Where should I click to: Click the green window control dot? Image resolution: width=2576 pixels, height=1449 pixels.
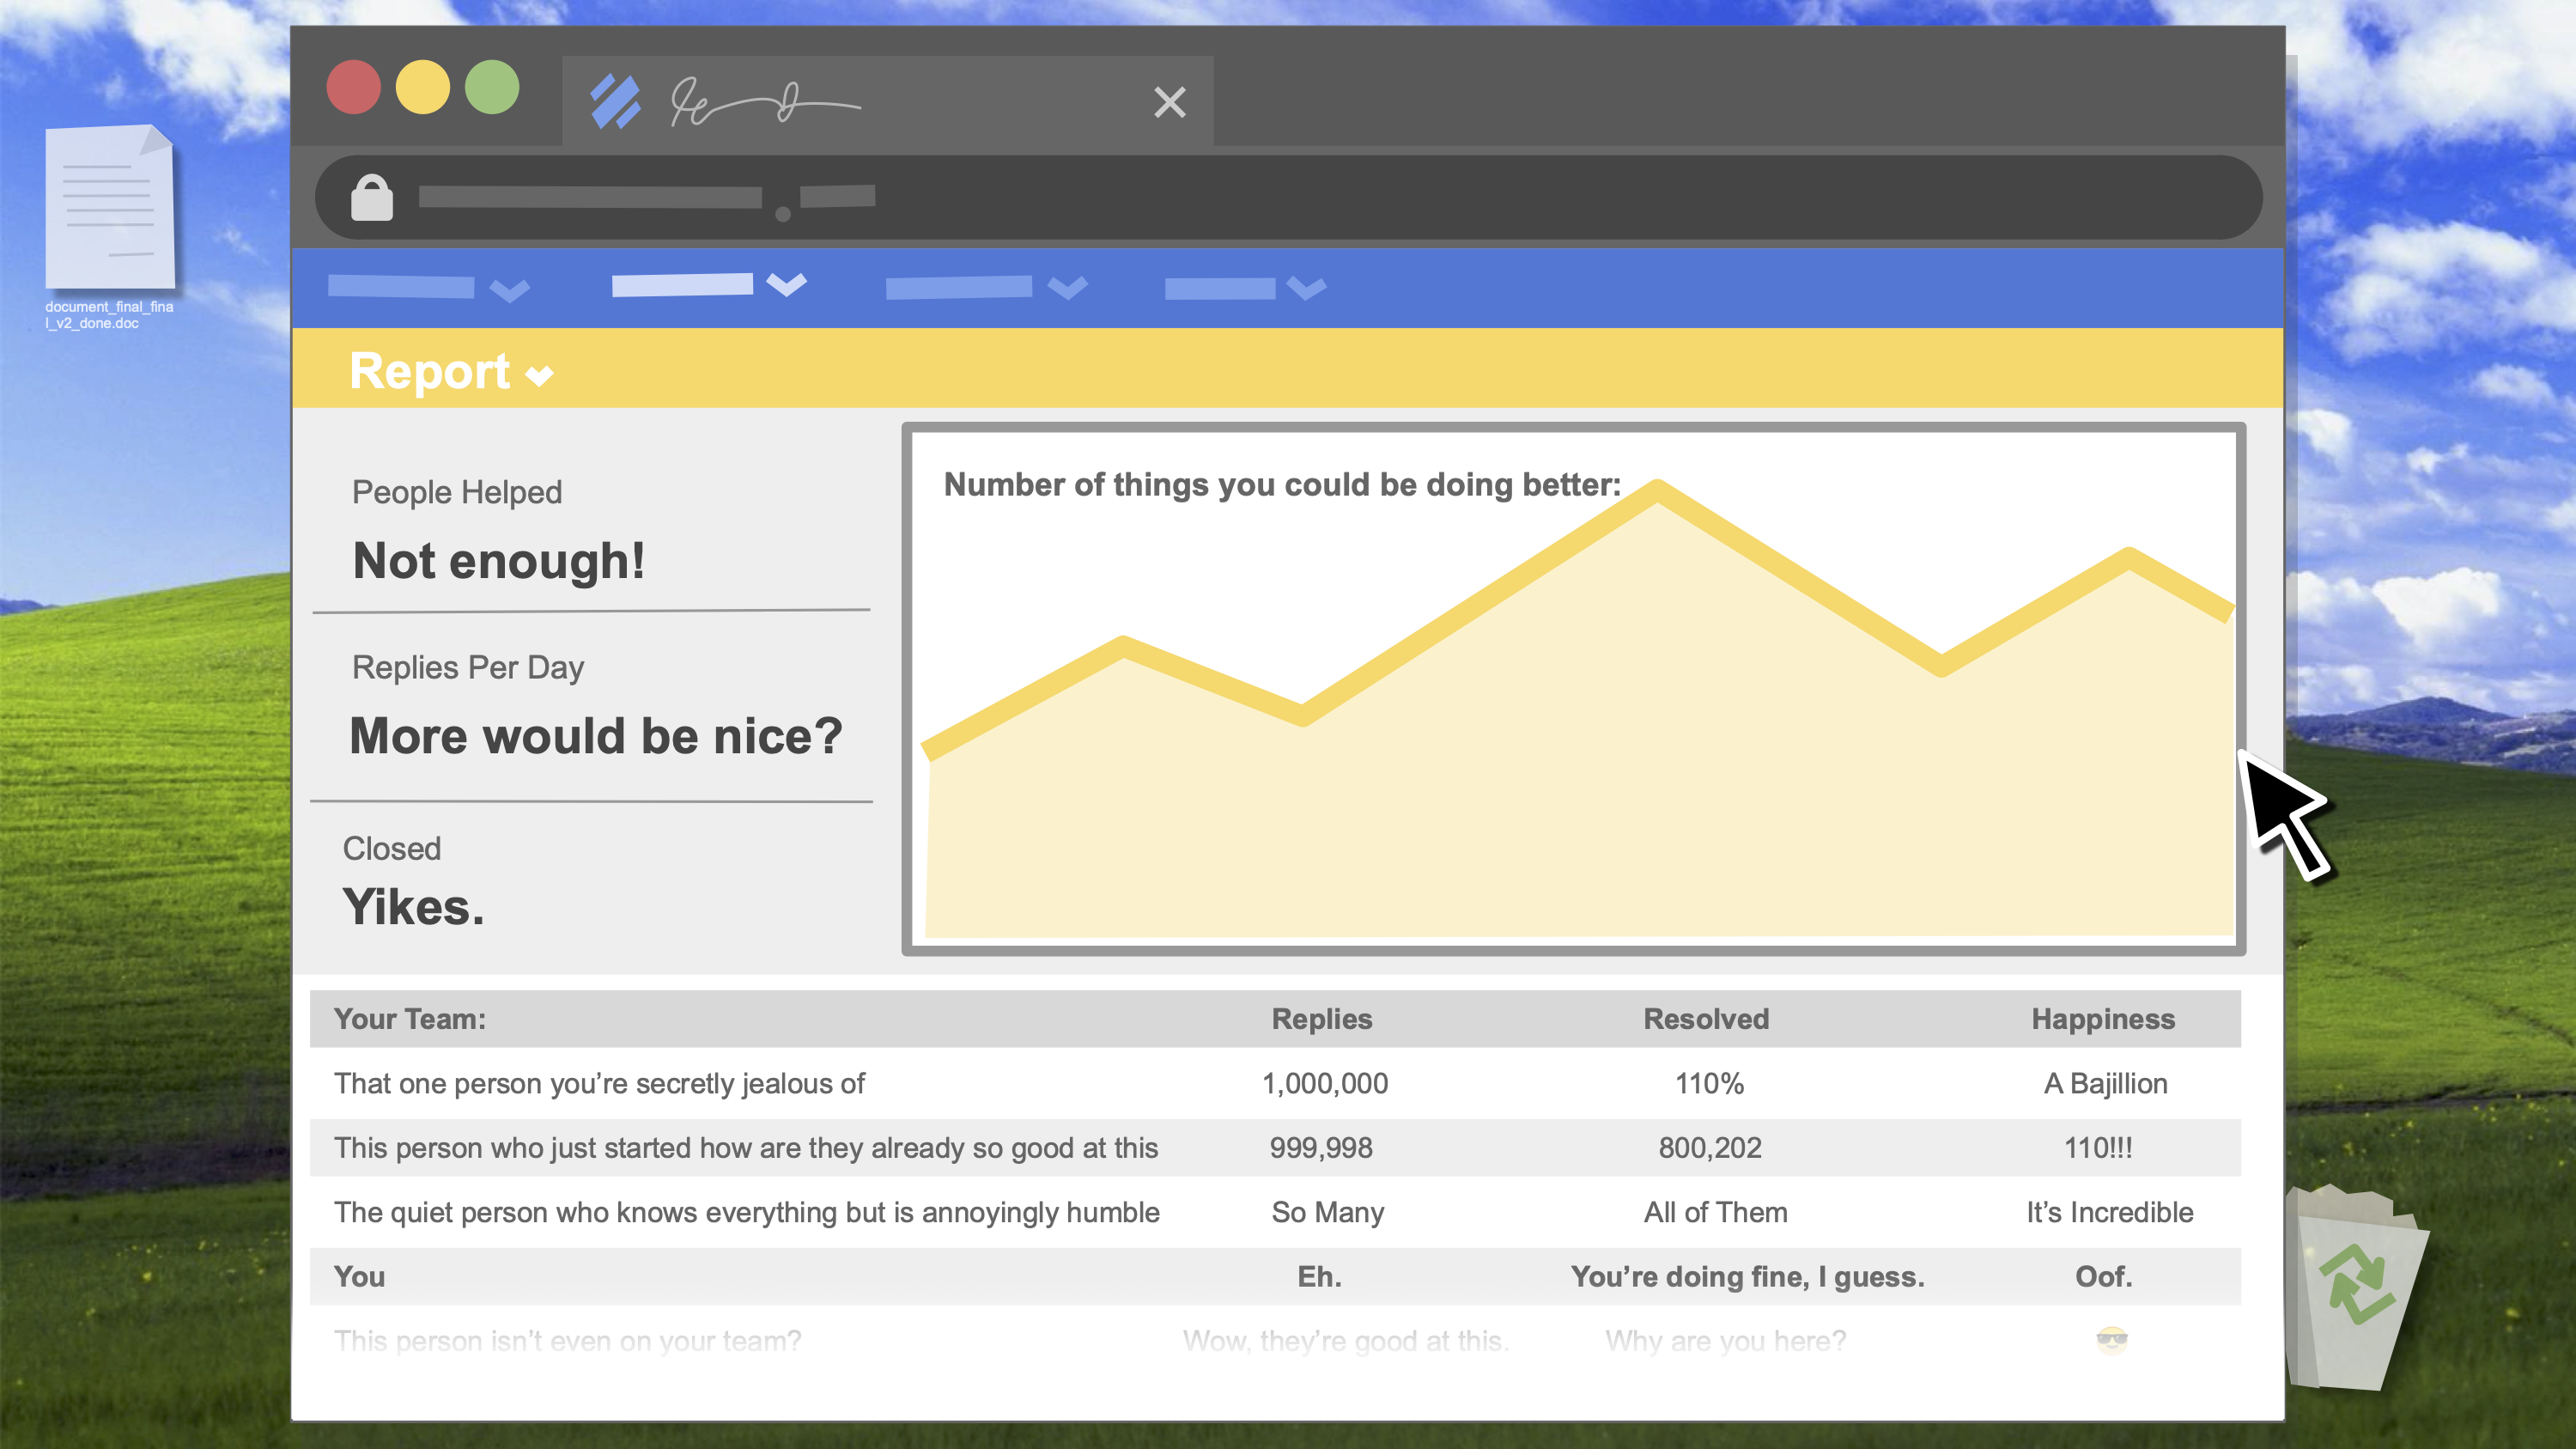coord(492,87)
